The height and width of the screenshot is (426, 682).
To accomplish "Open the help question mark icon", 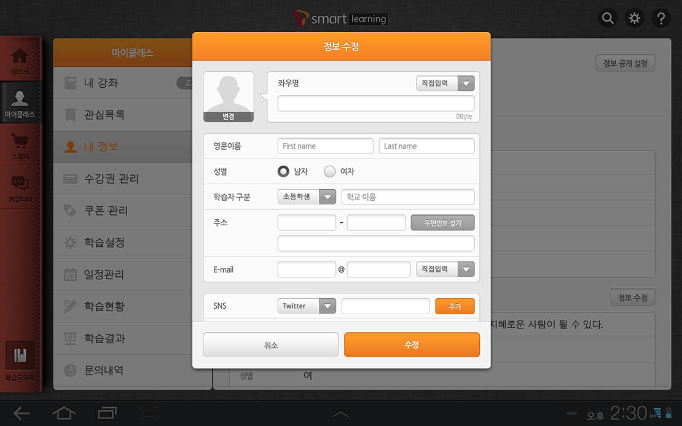I will click(x=661, y=18).
